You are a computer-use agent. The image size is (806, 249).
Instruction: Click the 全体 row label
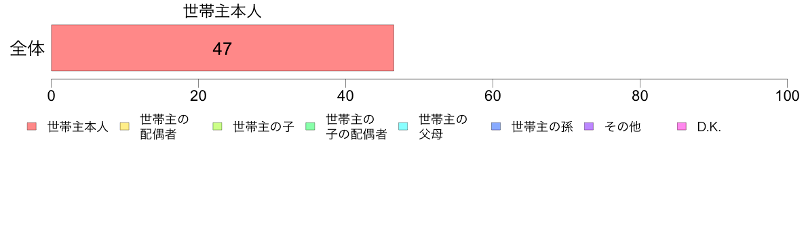27,49
